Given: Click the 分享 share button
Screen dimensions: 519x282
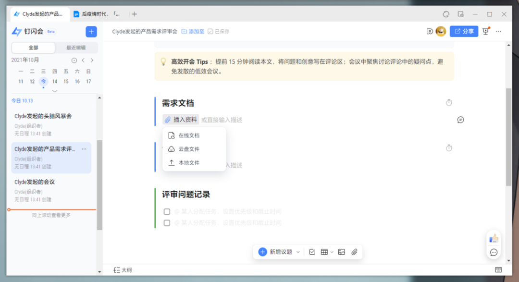Looking at the screenshot, I should pos(464,31).
